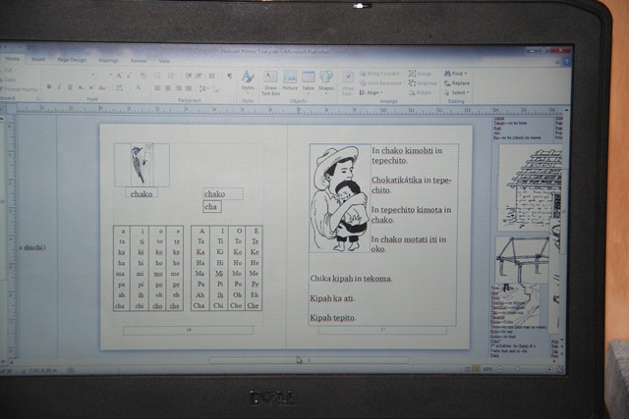Click Replace in Editing group
Viewport: 629px width, 419px height.
(x=457, y=83)
